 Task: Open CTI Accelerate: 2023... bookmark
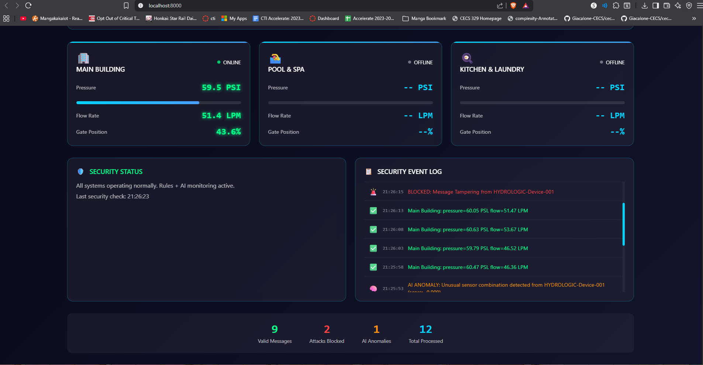pos(278,18)
